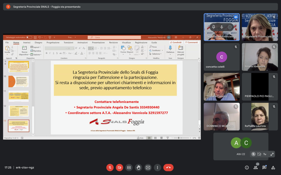The width and height of the screenshot is (281, 175).
Task: Click the present now screen-share button
Action: pyautogui.click(x=148, y=168)
